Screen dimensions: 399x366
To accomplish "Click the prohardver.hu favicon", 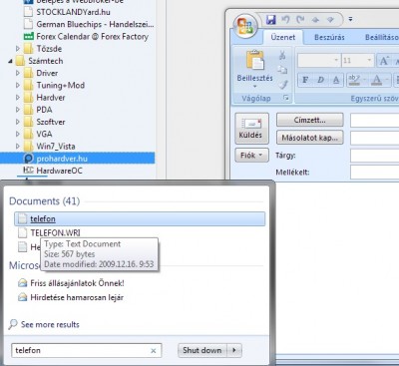I will point(29,159).
